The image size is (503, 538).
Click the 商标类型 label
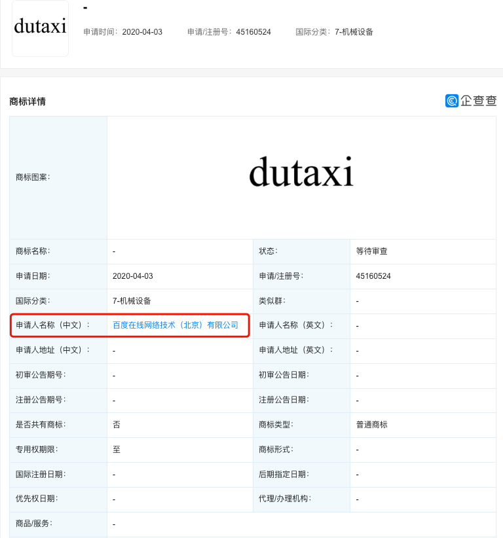pyautogui.click(x=276, y=425)
